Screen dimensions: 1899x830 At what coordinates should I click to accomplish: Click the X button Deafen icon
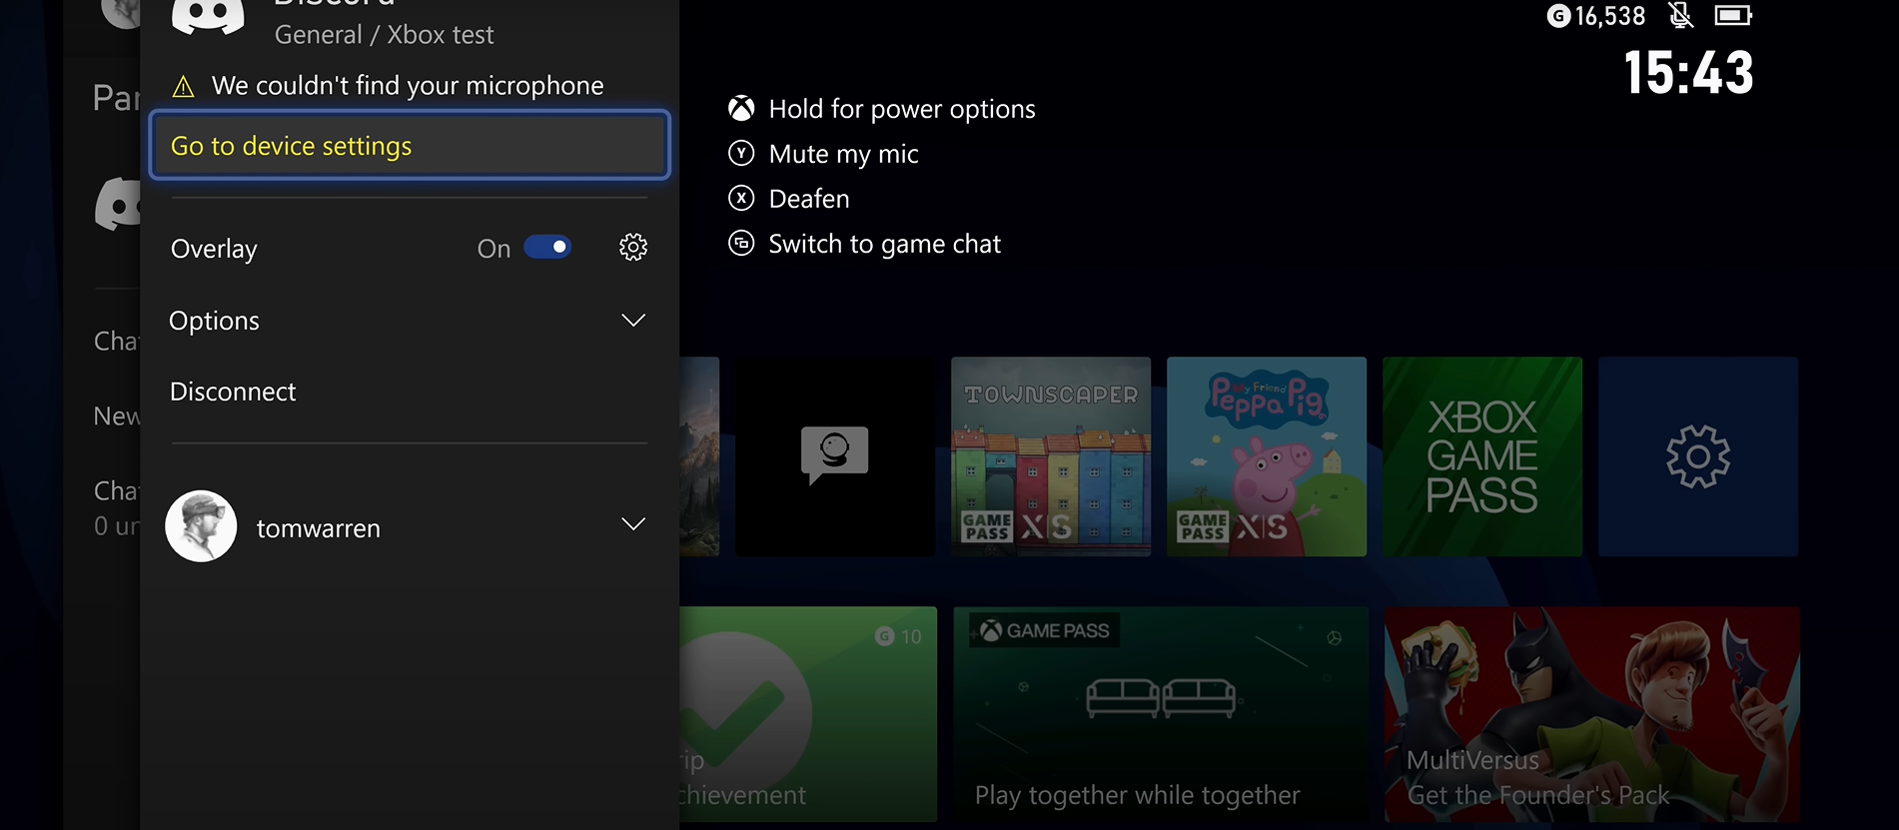point(741,198)
